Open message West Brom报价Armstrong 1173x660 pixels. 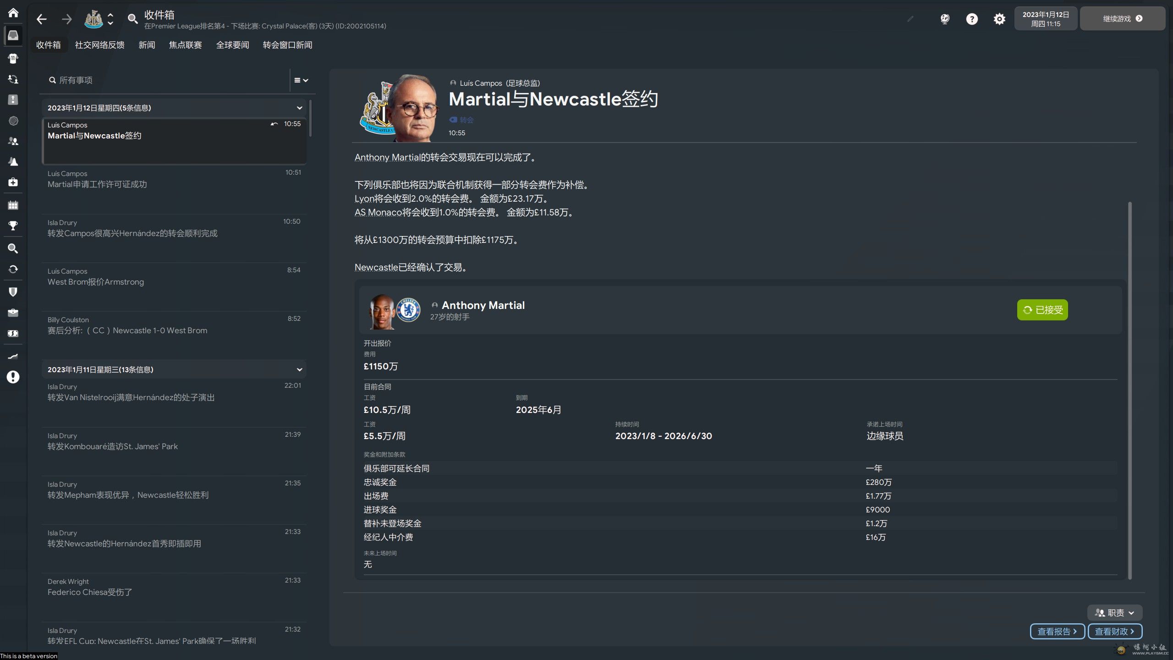(x=174, y=287)
